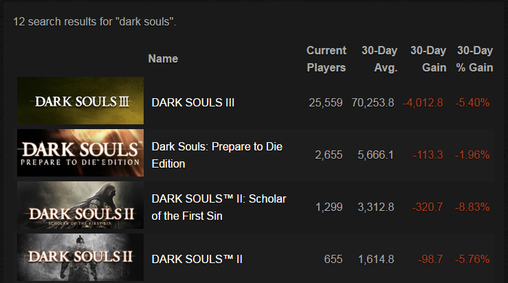Open the DARK SOULS III banner thumbnail
Screen dimensions: 508x283
80,101
